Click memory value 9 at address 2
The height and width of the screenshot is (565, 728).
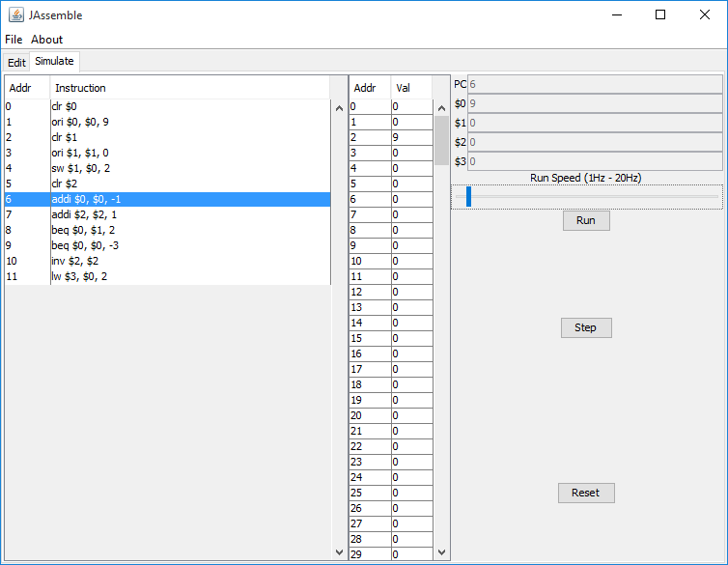[412, 137]
